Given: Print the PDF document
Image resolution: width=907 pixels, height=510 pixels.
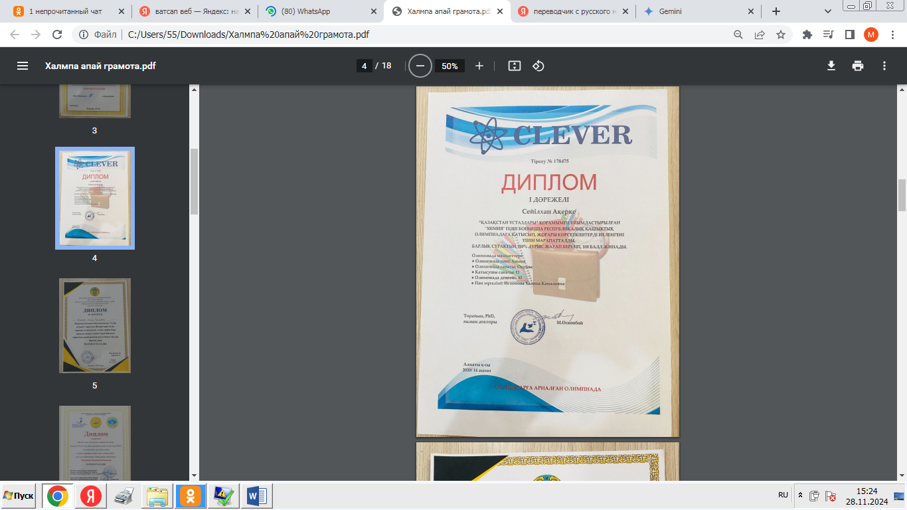Looking at the screenshot, I should click(x=858, y=66).
